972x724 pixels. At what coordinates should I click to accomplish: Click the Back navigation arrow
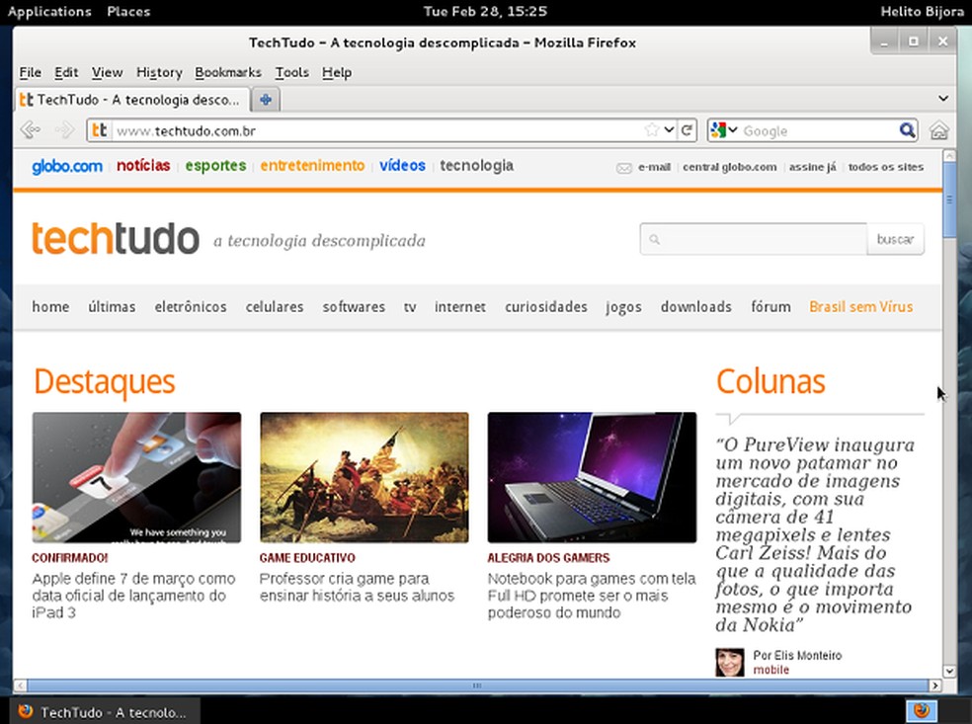(x=30, y=129)
